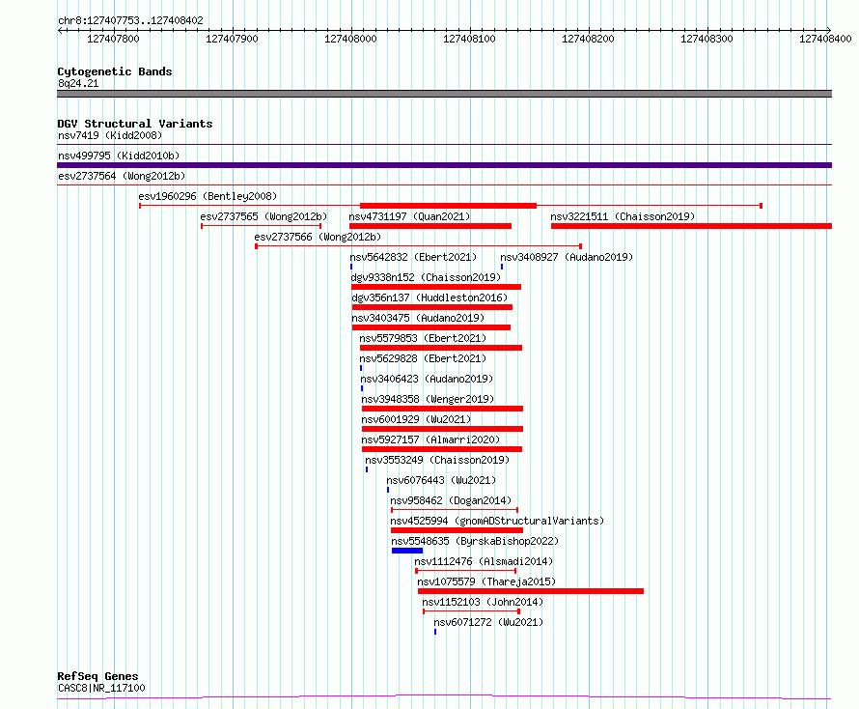Select dgv9338n152 (Chaisson2019) label
859x709 pixels.
click(x=427, y=277)
